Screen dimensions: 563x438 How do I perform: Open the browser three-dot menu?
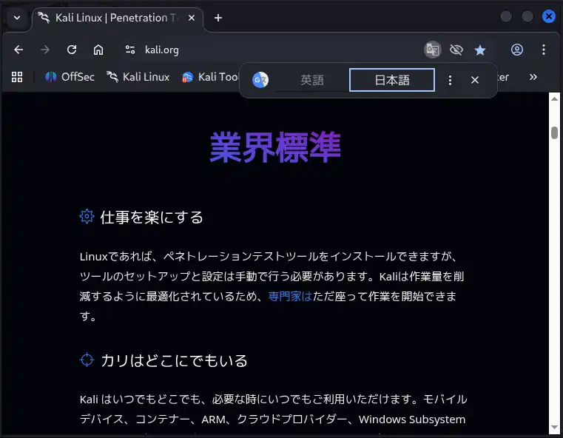click(544, 50)
